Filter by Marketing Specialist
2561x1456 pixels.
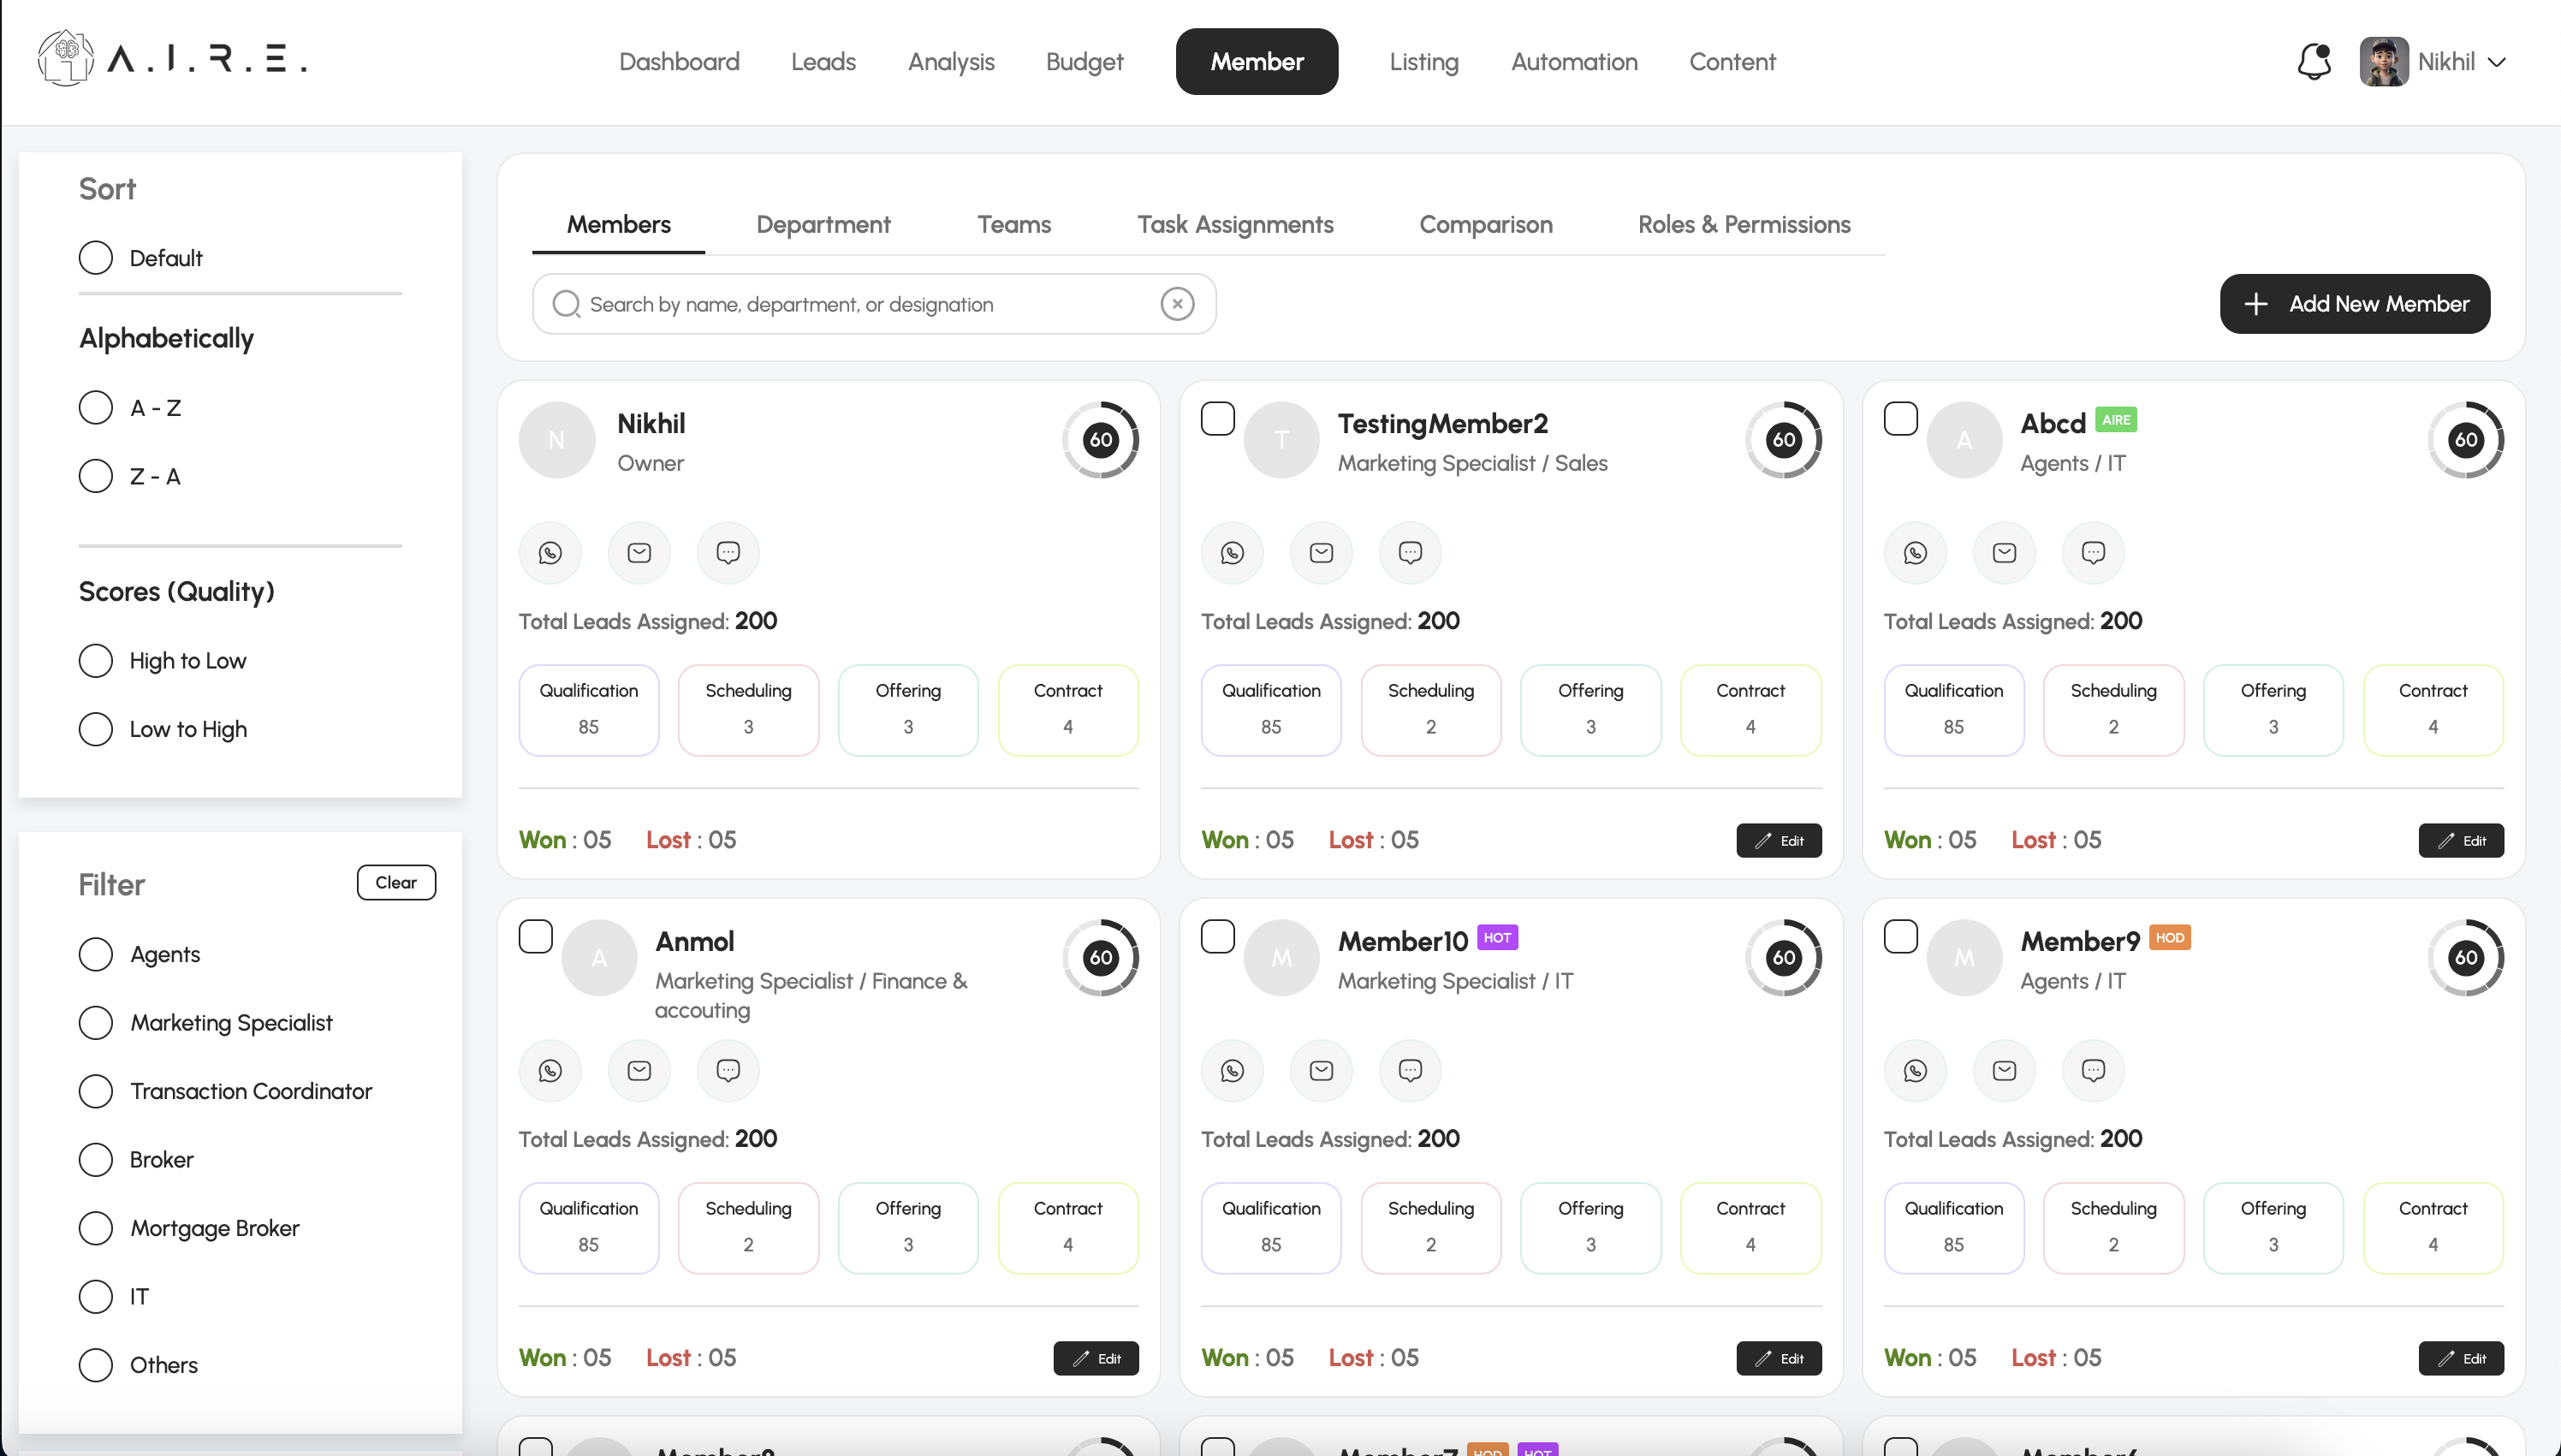click(96, 1022)
